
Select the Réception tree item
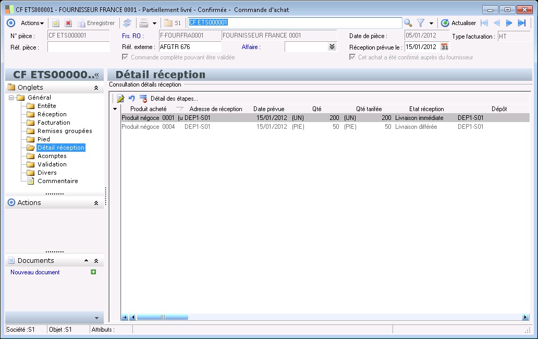[x=52, y=114]
